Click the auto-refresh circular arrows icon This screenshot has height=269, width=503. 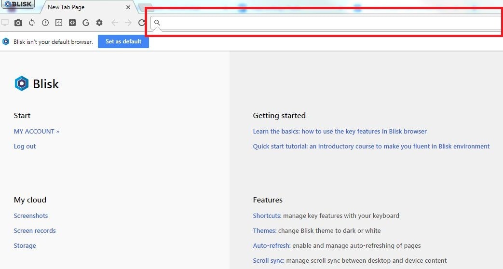pyautogui.click(x=32, y=23)
